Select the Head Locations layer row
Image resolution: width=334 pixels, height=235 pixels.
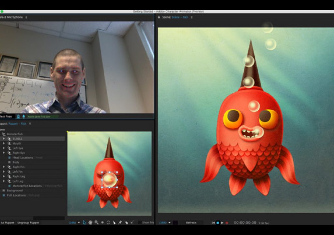coord(32,157)
